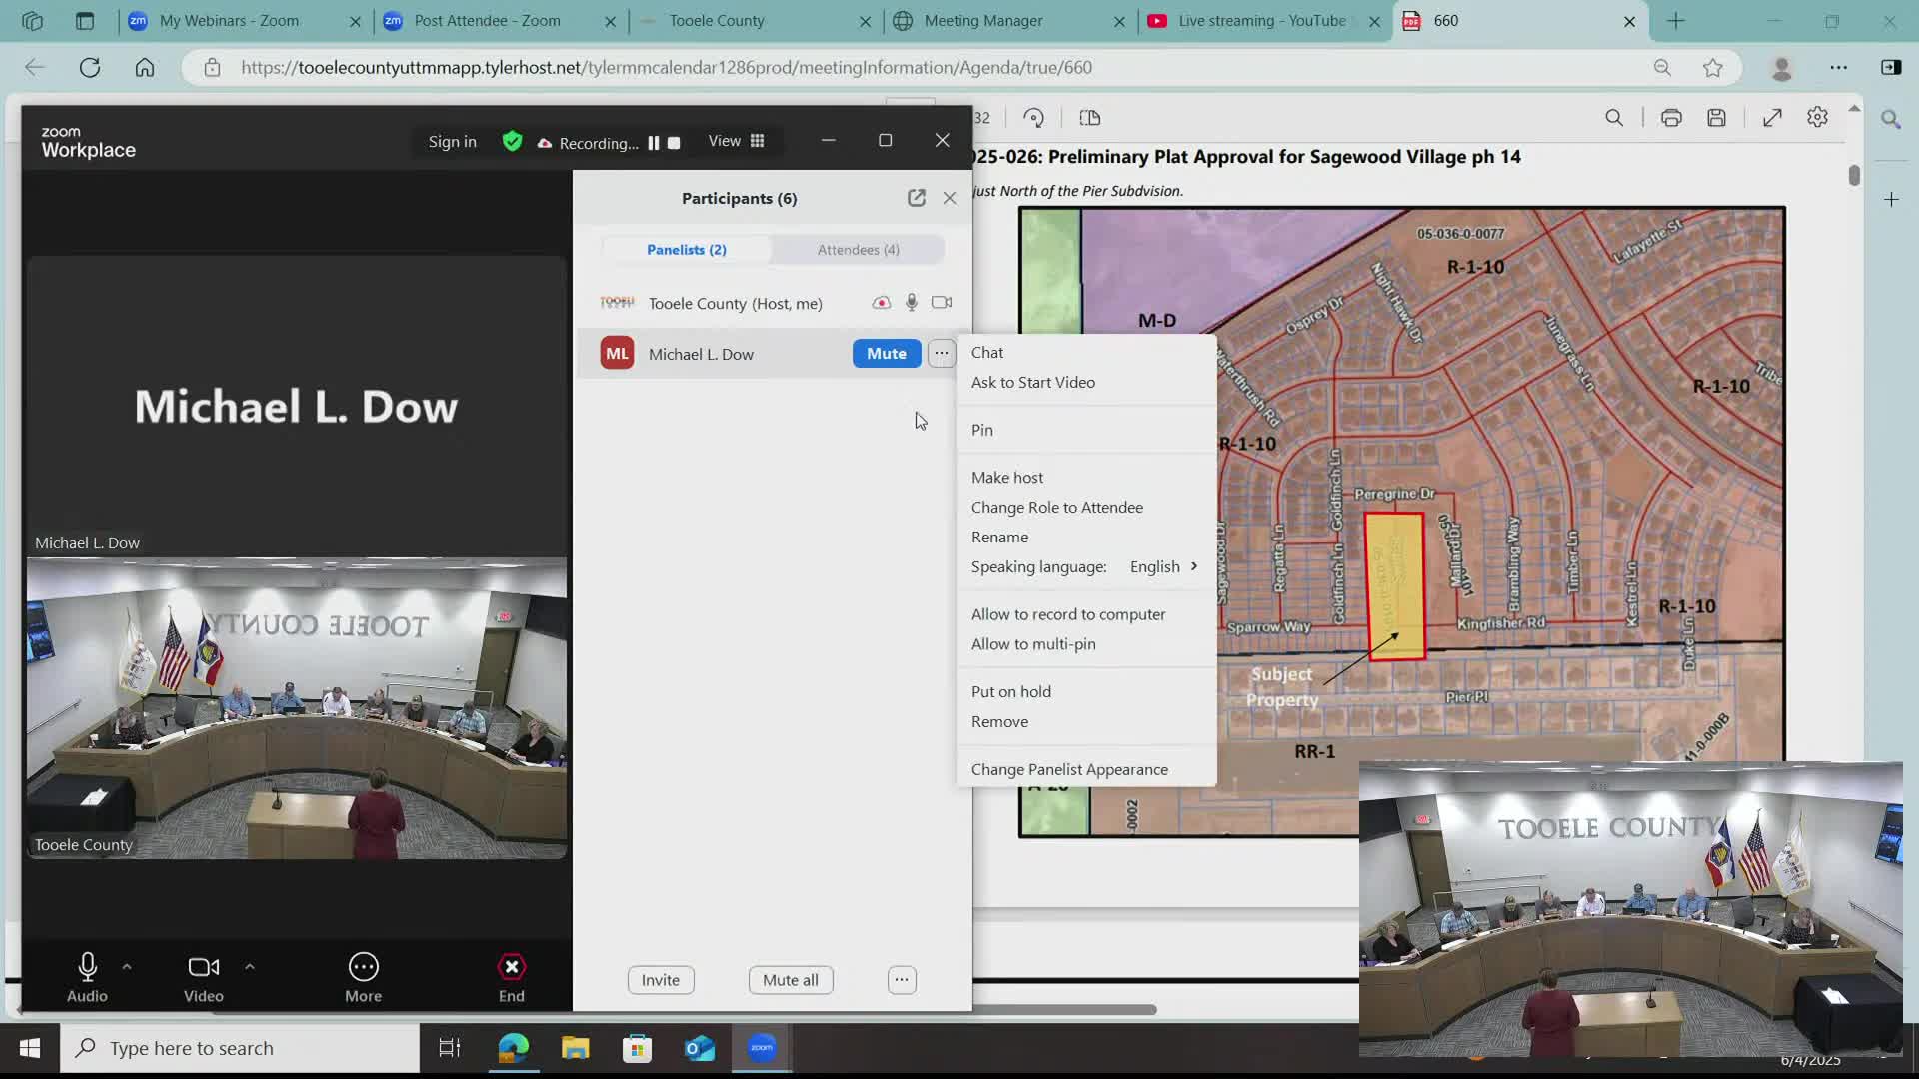Screen dimensions: 1919x1079
Task: Mute Michael L. Dow
Action: pos(887,353)
